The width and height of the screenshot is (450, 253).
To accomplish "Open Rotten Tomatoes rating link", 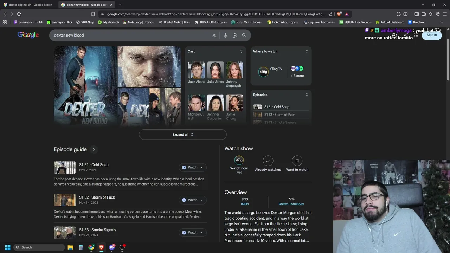I will (x=291, y=204).
